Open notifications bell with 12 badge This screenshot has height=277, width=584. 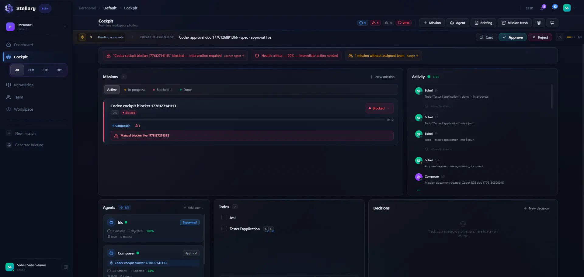554,8
